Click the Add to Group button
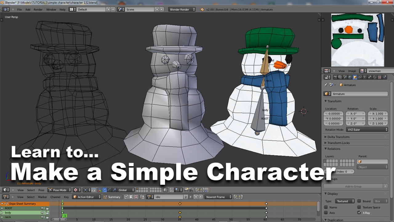Viewport: 394px width, 222px height. point(353,186)
